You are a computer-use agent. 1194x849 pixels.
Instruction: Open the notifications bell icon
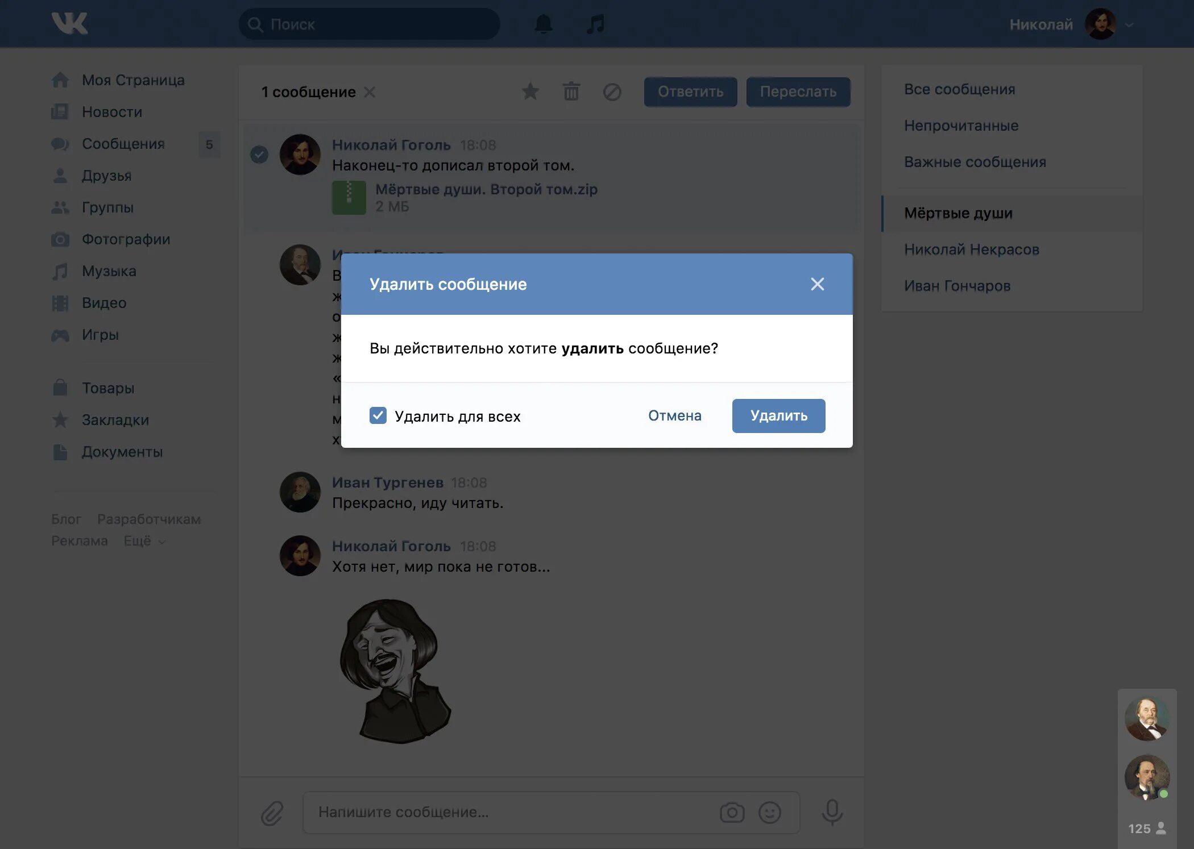click(x=544, y=24)
